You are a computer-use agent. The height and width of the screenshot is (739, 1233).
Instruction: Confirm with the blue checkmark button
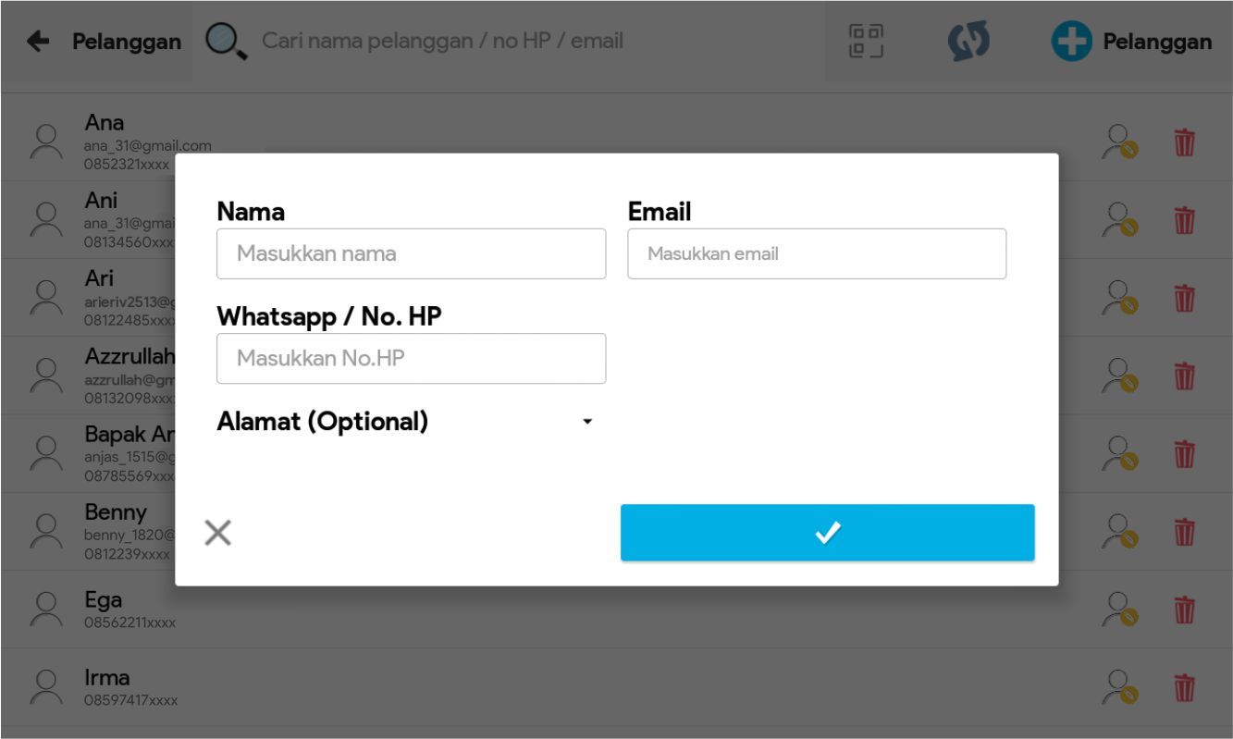(827, 533)
